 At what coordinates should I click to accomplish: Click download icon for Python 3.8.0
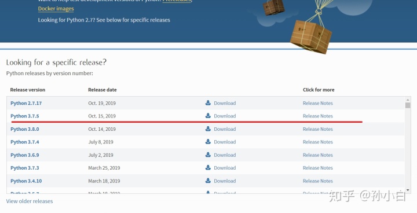208,128
